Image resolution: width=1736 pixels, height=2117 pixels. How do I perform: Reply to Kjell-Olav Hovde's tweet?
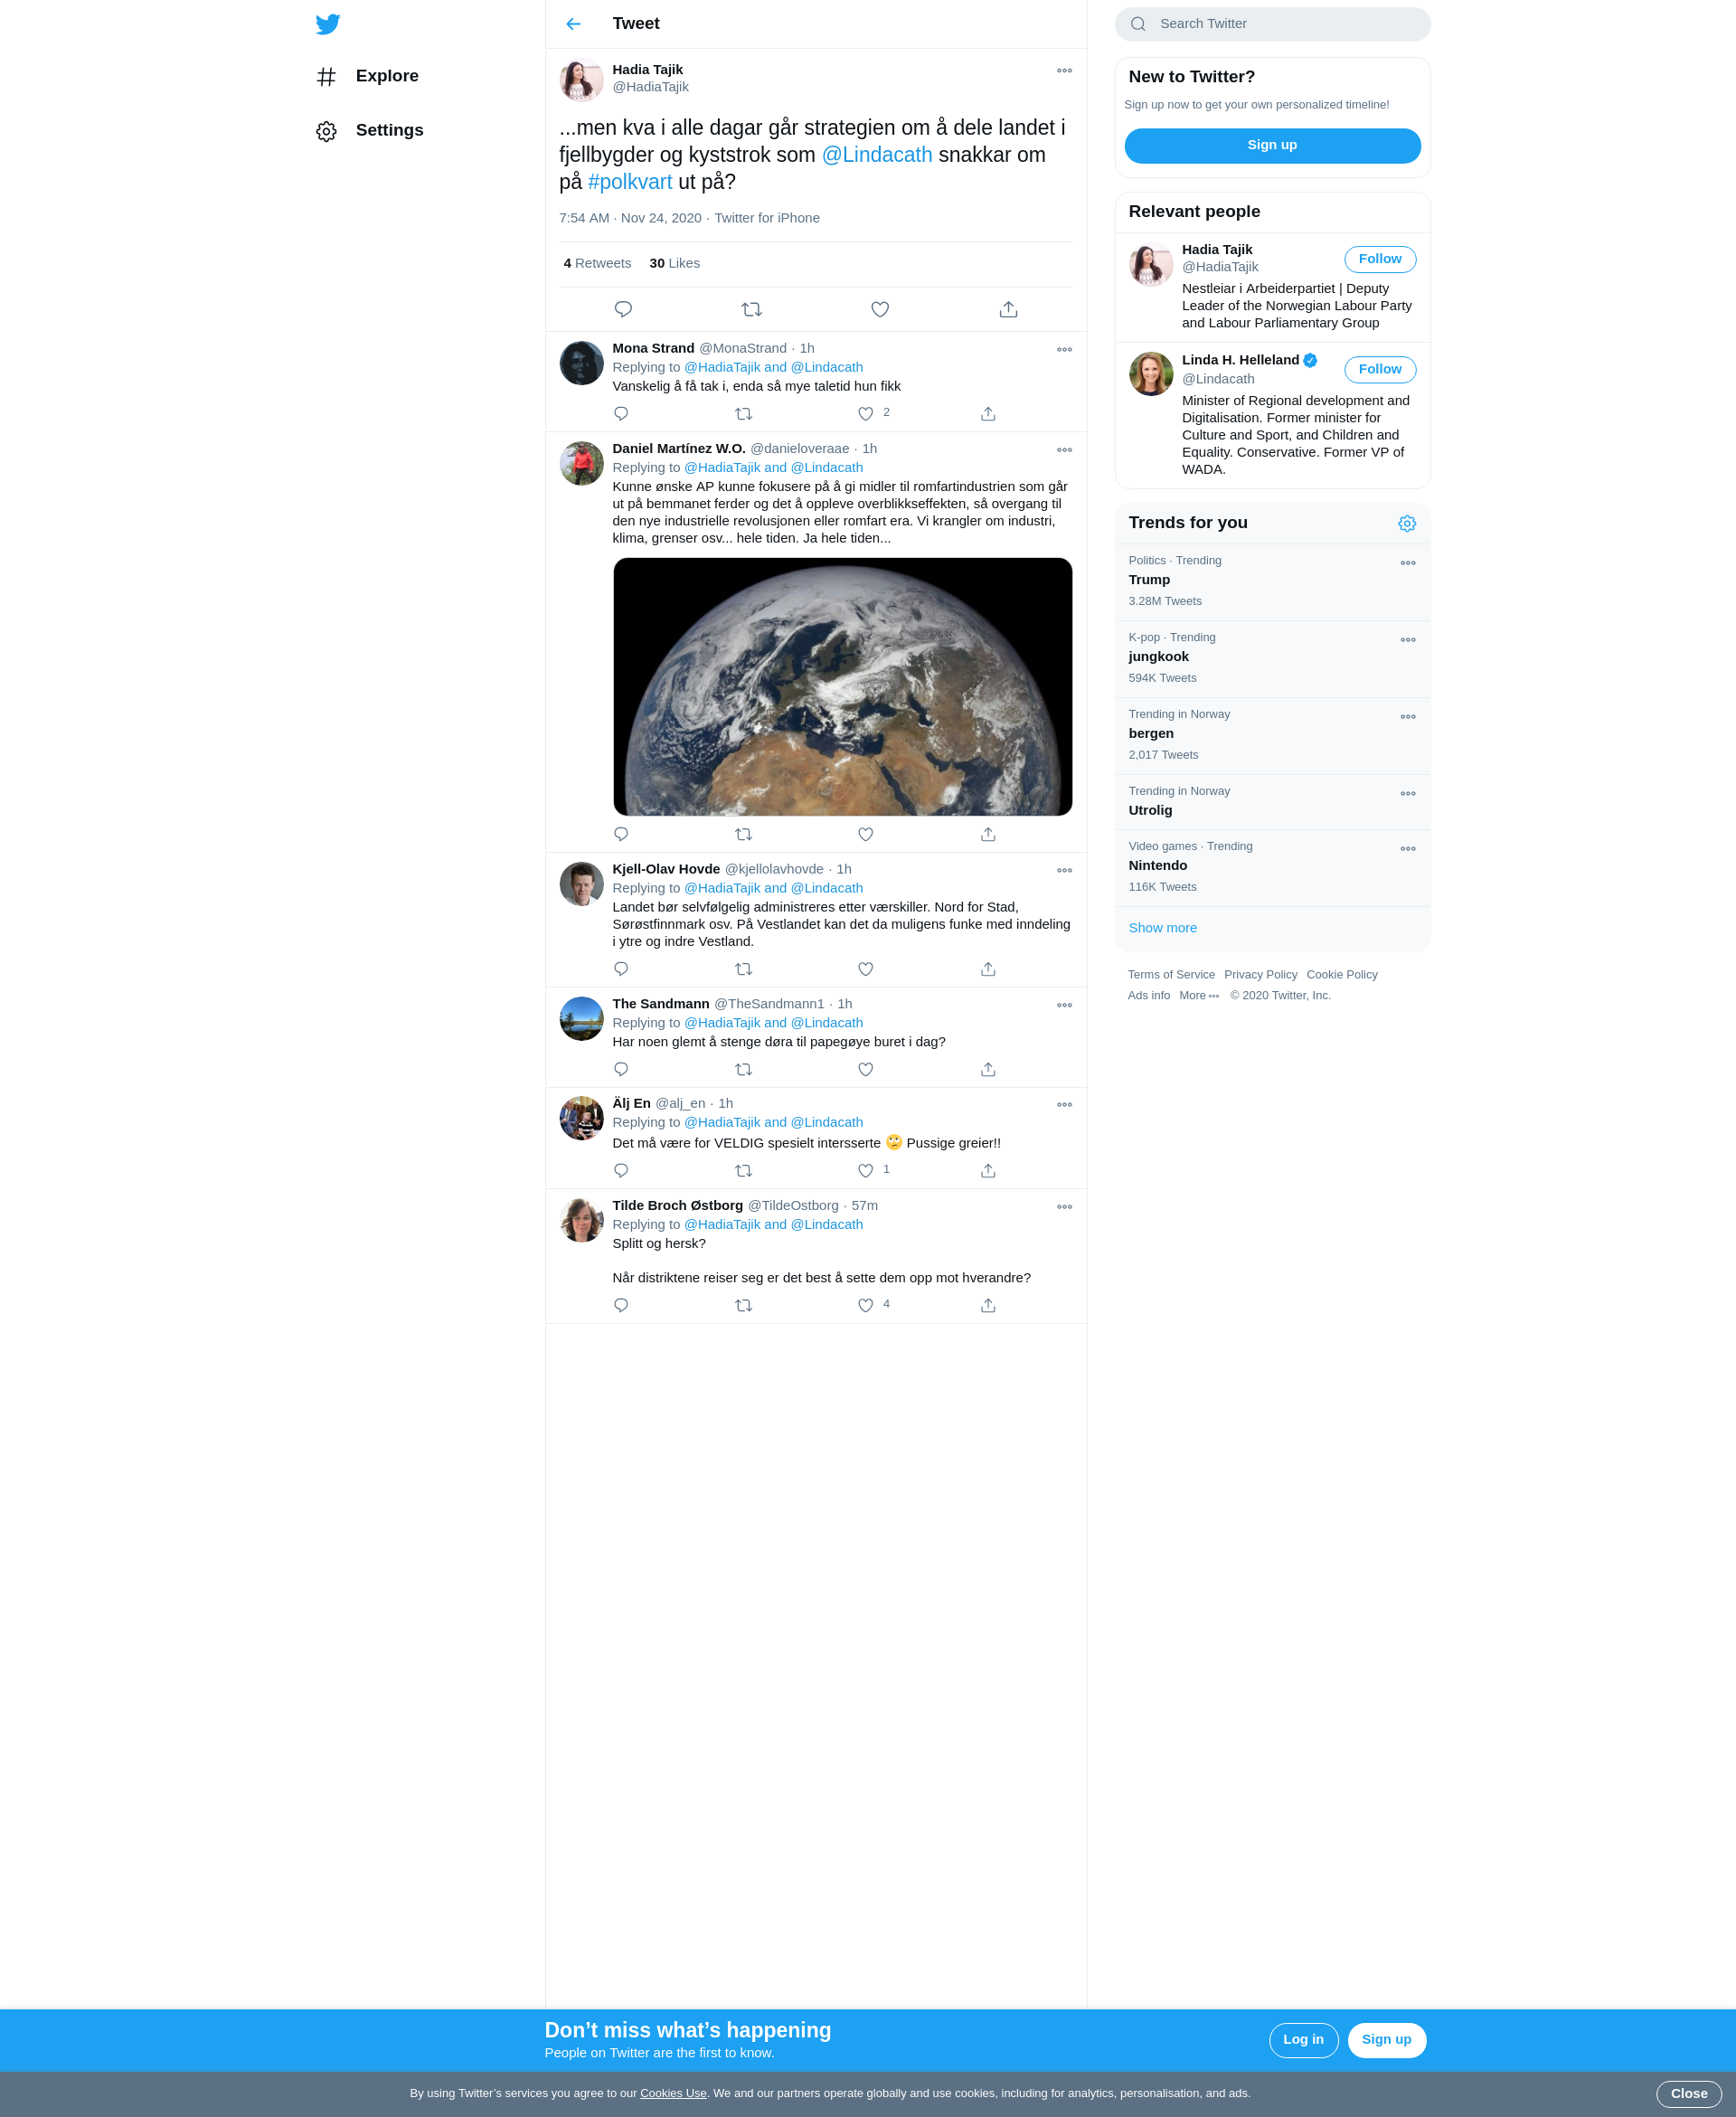point(621,969)
